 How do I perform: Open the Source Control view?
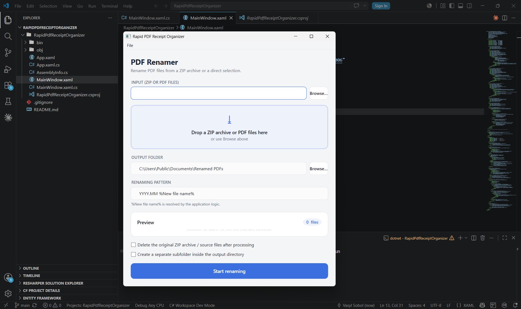click(x=8, y=53)
